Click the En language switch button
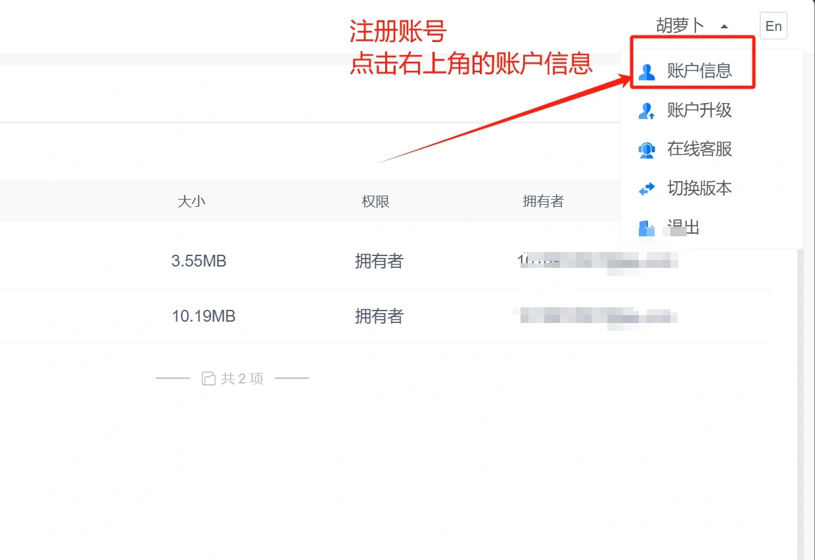The width and height of the screenshot is (815, 560). [773, 26]
